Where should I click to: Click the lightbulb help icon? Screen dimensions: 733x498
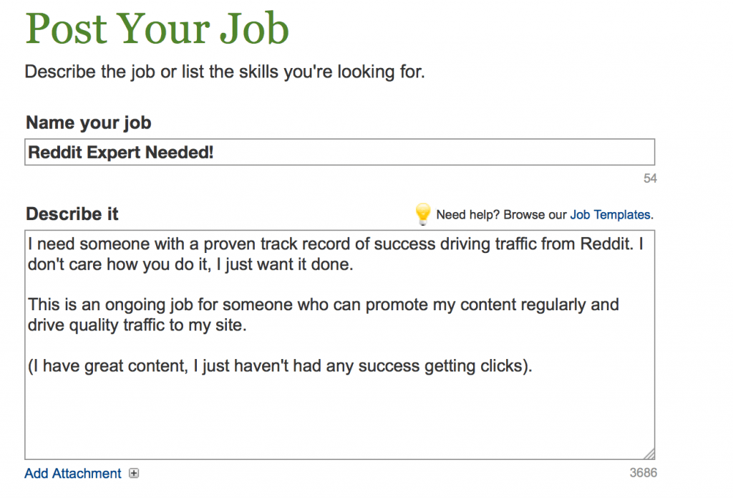pos(423,214)
